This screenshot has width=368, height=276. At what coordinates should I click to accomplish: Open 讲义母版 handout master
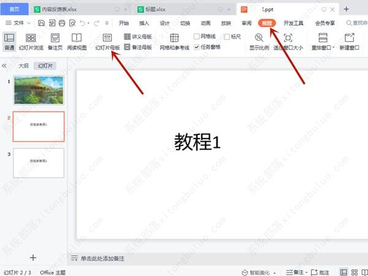(138, 37)
